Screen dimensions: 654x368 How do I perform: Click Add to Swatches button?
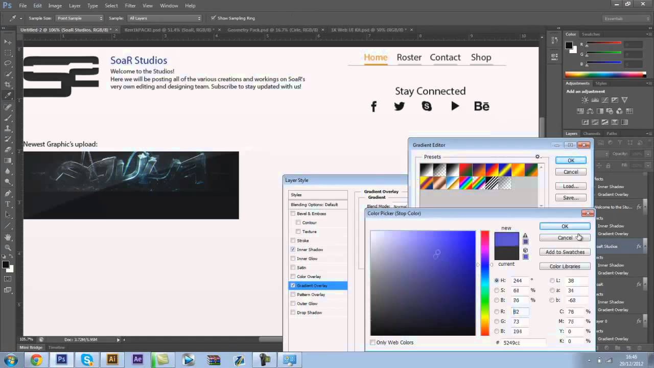pyautogui.click(x=565, y=252)
